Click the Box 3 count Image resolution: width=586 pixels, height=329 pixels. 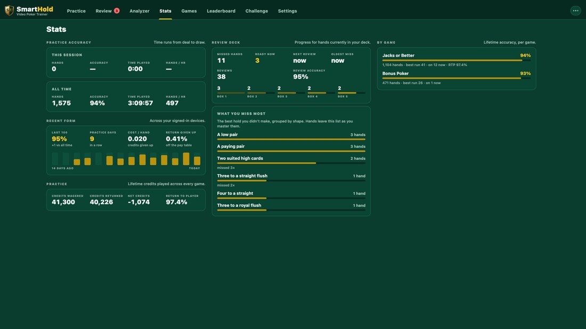point(279,88)
